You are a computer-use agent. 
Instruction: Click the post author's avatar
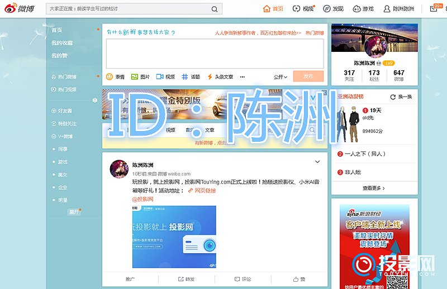tap(119, 169)
